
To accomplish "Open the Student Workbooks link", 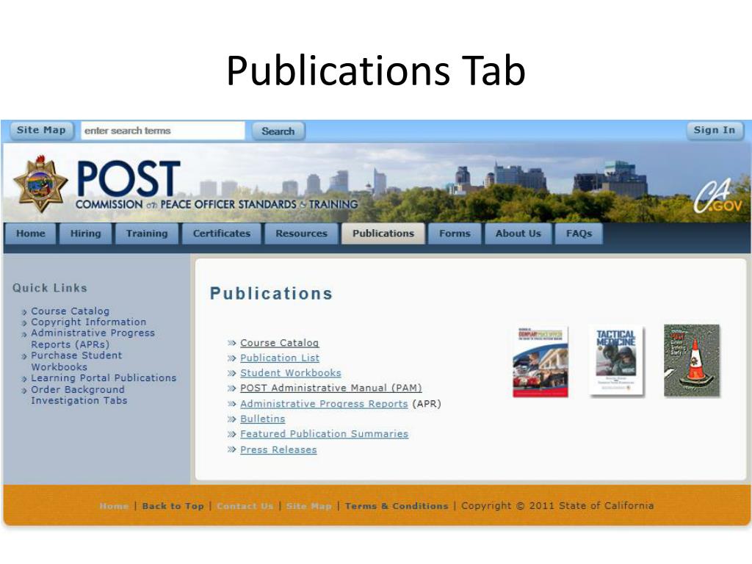I will click(x=291, y=372).
